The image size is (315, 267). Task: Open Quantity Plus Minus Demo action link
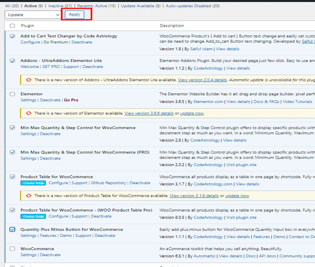66,236
